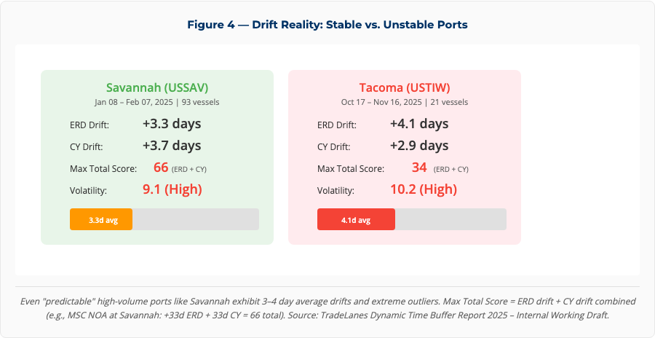
Task: Click the red 4.1d avg progress bar
Action: tap(356, 219)
